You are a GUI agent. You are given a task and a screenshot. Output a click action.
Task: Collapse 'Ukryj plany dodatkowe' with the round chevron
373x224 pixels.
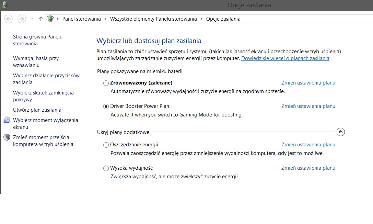pyautogui.click(x=341, y=132)
